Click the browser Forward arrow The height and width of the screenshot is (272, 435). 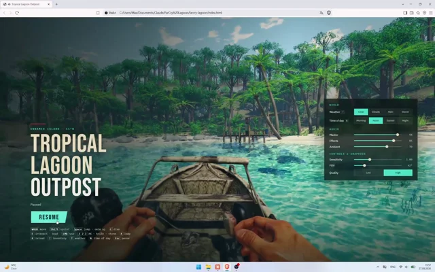click(x=11, y=13)
